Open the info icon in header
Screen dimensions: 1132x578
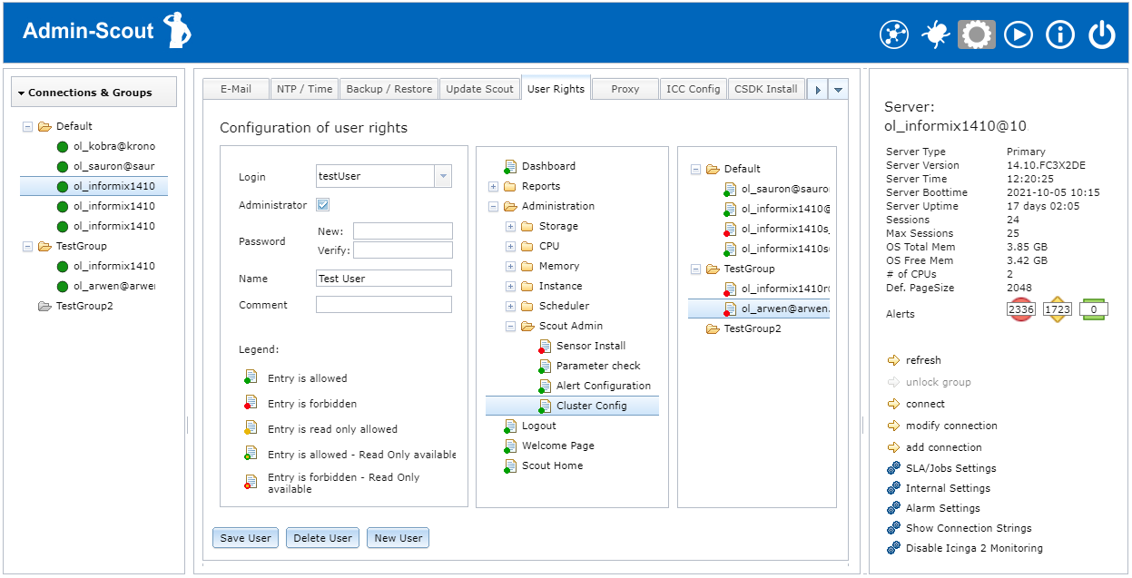1060,34
